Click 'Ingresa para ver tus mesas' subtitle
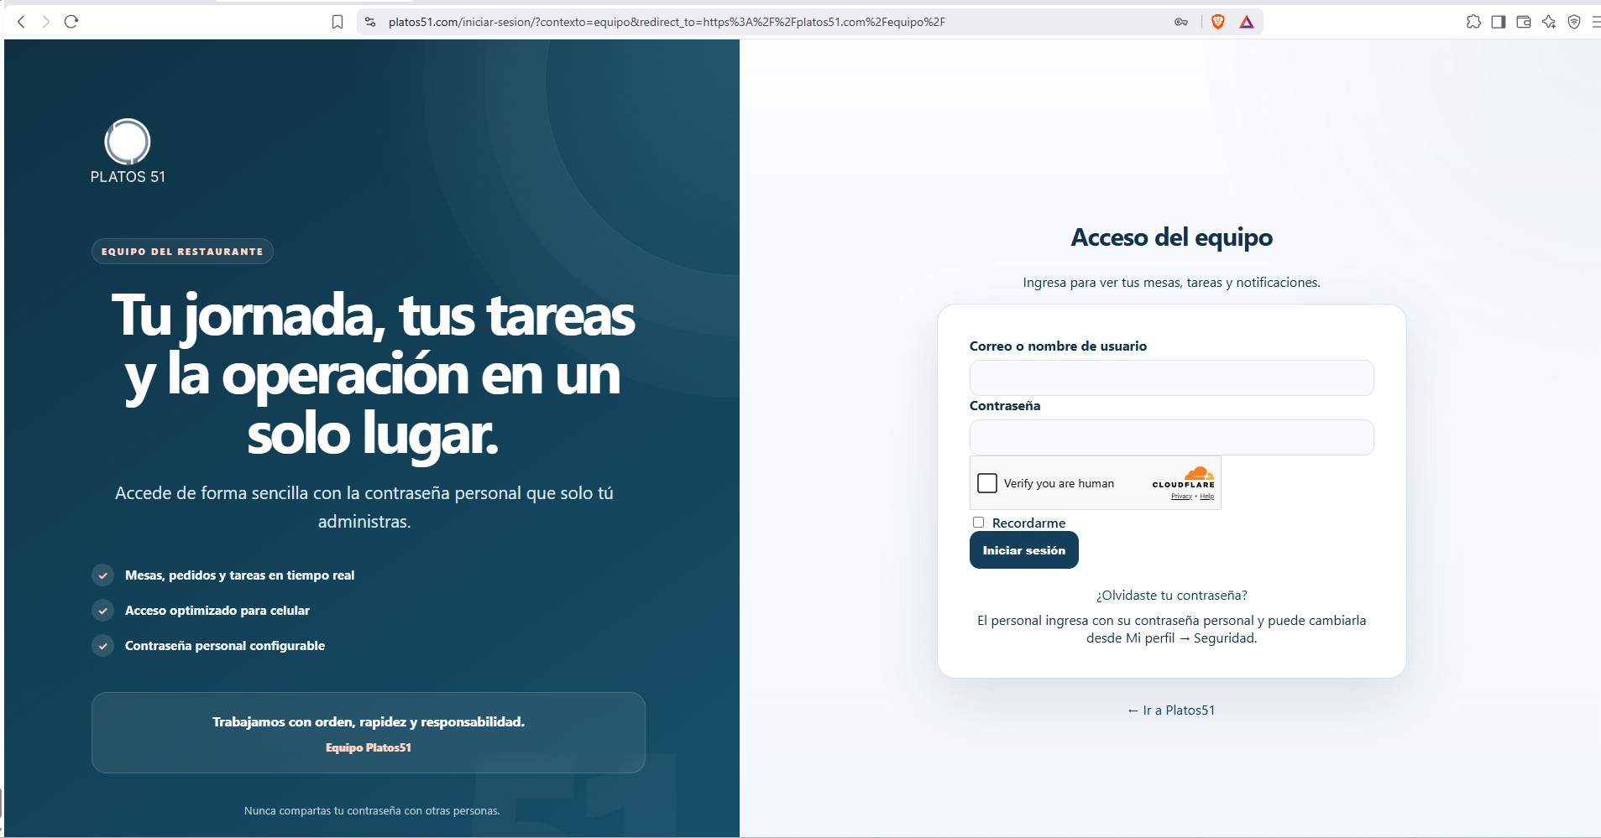The image size is (1601, 838). pyautogui.click(x=1171, y=283)
